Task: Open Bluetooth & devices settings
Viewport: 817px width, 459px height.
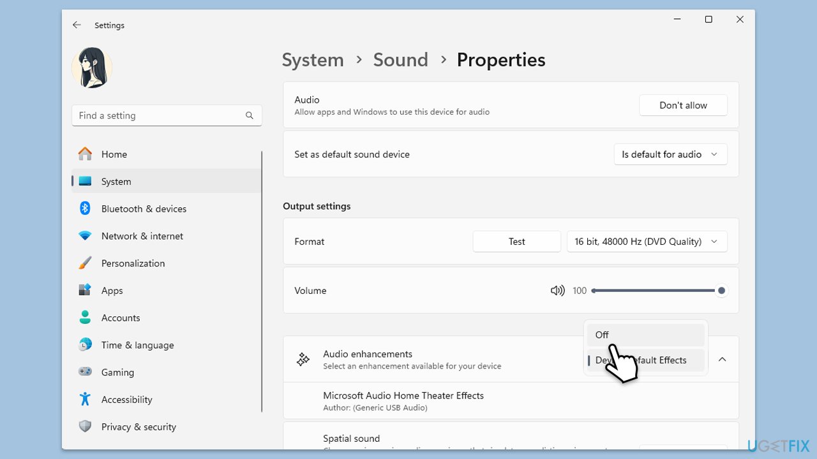Action: pyautogui.click(x=167, y=209)
